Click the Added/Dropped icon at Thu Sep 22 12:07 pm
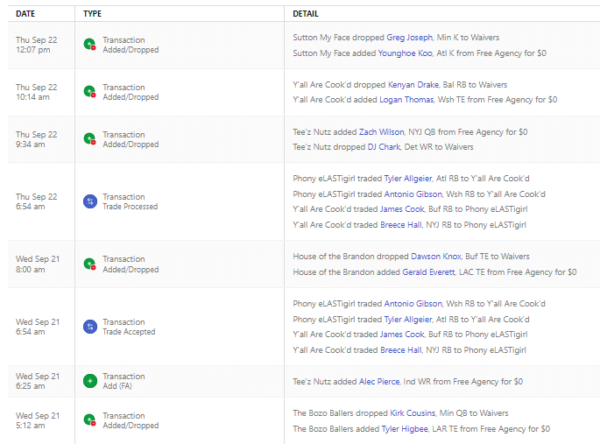 pos(89,45)
